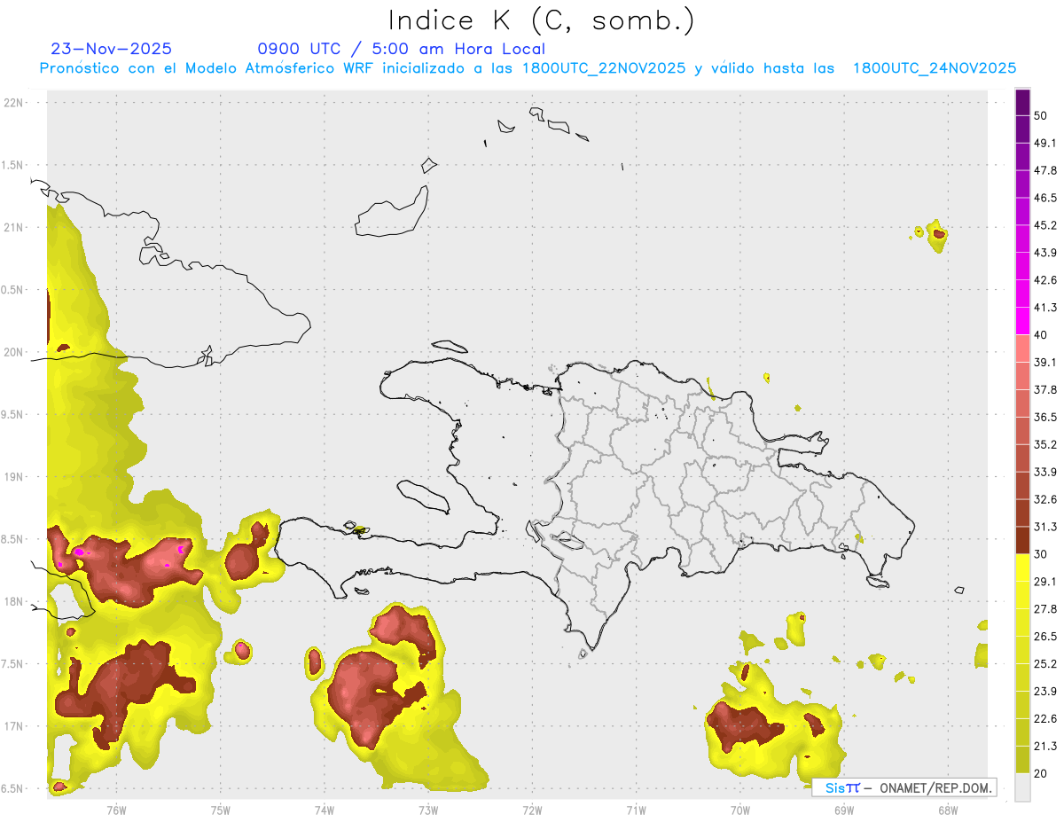Viewport: 1064px width, 822px height.
Task: Select the date text "23-Nov-2025"
Action: pyautogui.click(x=112, y=49)
